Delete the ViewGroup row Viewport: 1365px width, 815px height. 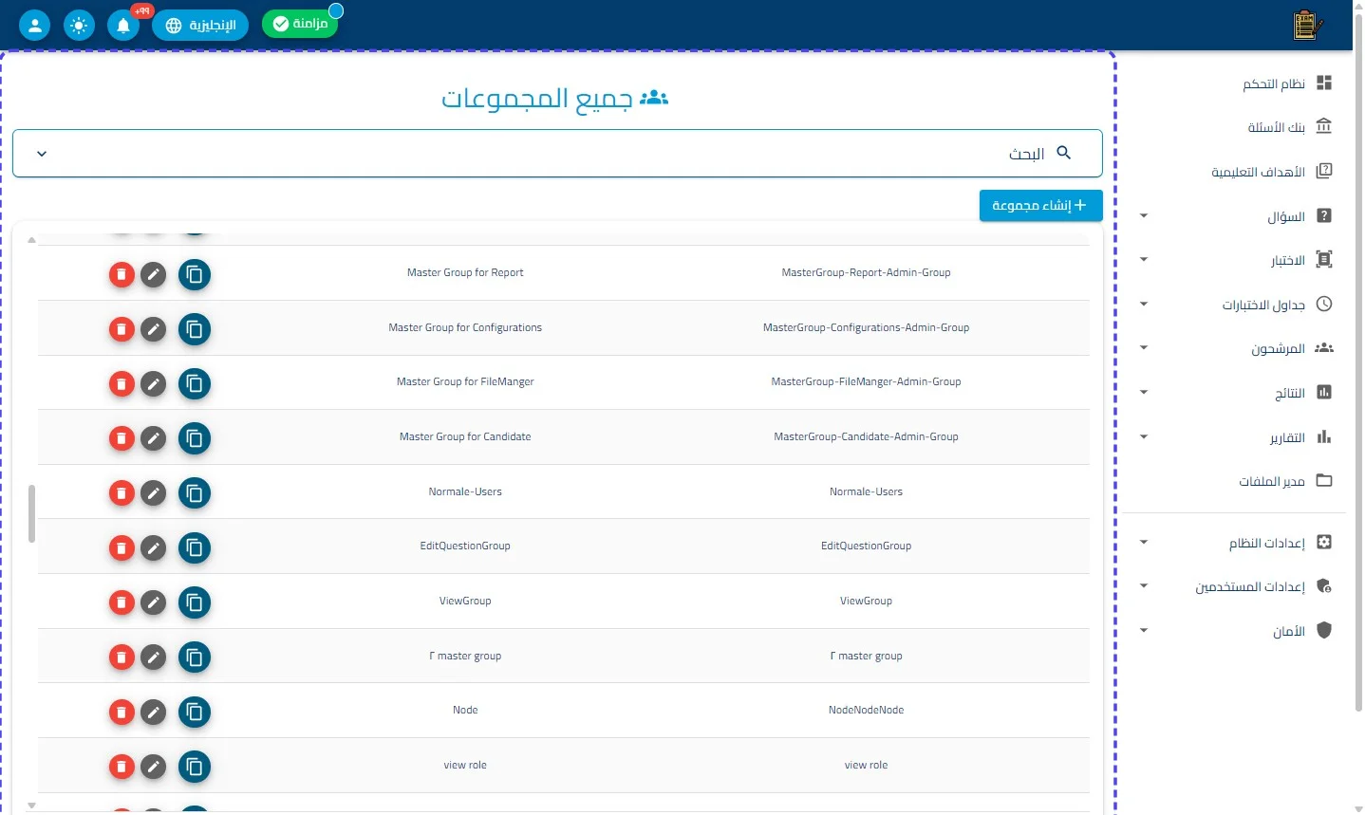(122, 602)
